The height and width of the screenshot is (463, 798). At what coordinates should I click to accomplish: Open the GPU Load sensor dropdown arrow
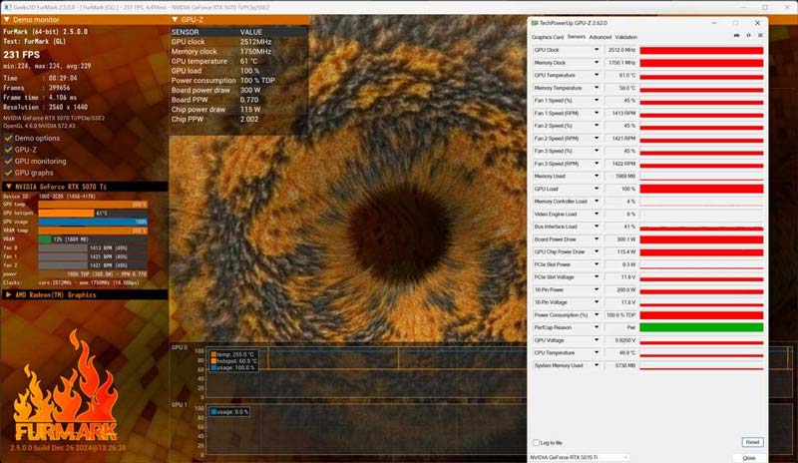(x=597, y=189)
